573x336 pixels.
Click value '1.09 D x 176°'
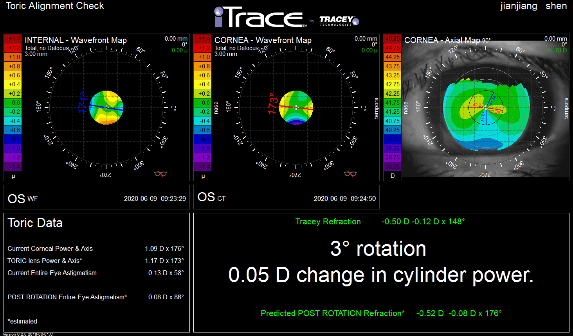(164, 248)
